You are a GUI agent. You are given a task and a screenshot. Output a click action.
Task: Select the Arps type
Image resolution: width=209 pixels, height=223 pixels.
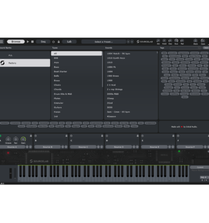(x=76, y=62)
